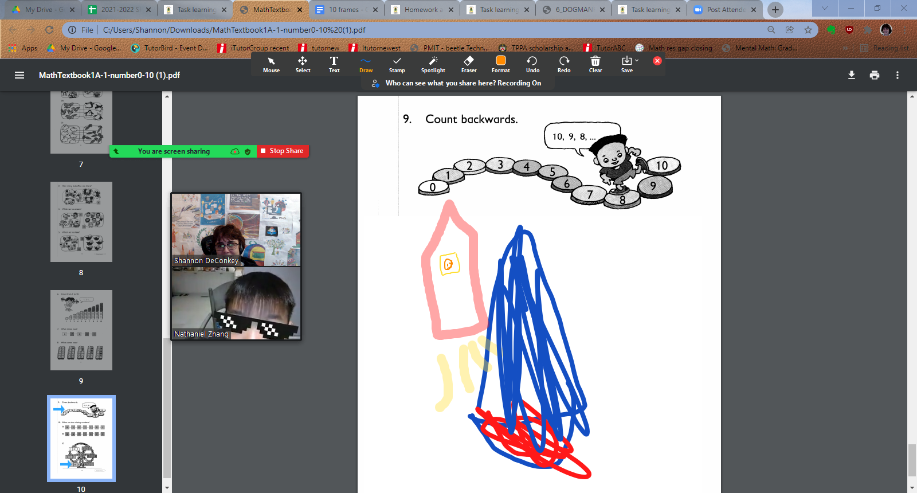Enable the Spotlight tool
The height and width of the screenshot is (493, 917).
(x=433, y=64)
